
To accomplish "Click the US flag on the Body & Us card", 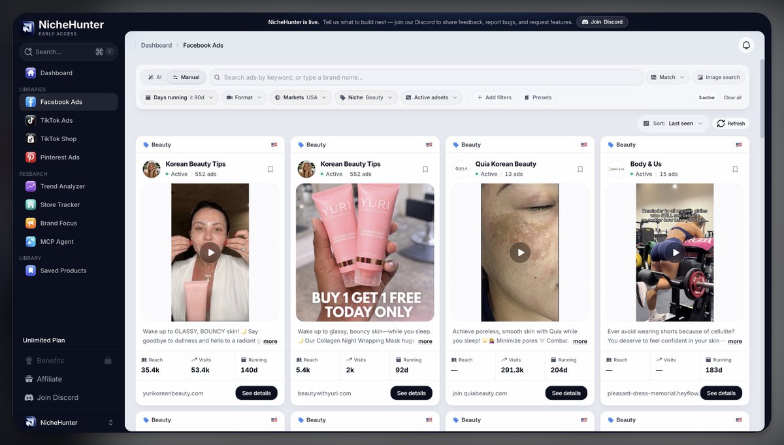I will 739,145.
